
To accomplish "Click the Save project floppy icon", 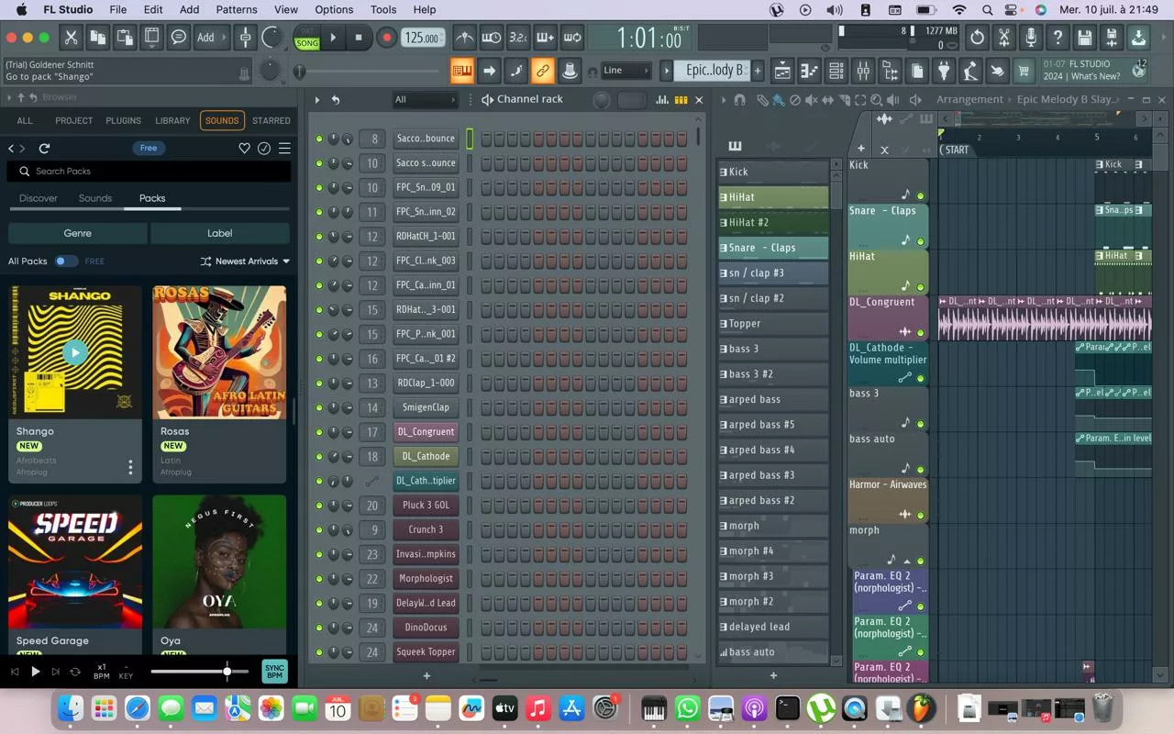I will click(1085, 38).
